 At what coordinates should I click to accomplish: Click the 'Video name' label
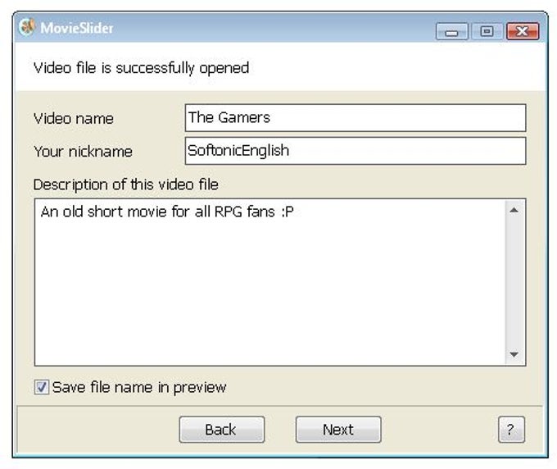[x=74, y=118]
